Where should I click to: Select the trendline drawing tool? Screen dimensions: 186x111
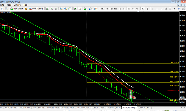click(161, 9)
